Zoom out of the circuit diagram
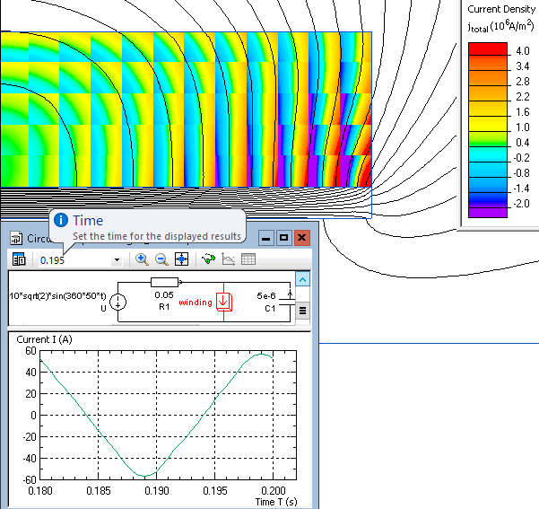This screenshot has height=509, width=539. (x=161, y=259)
